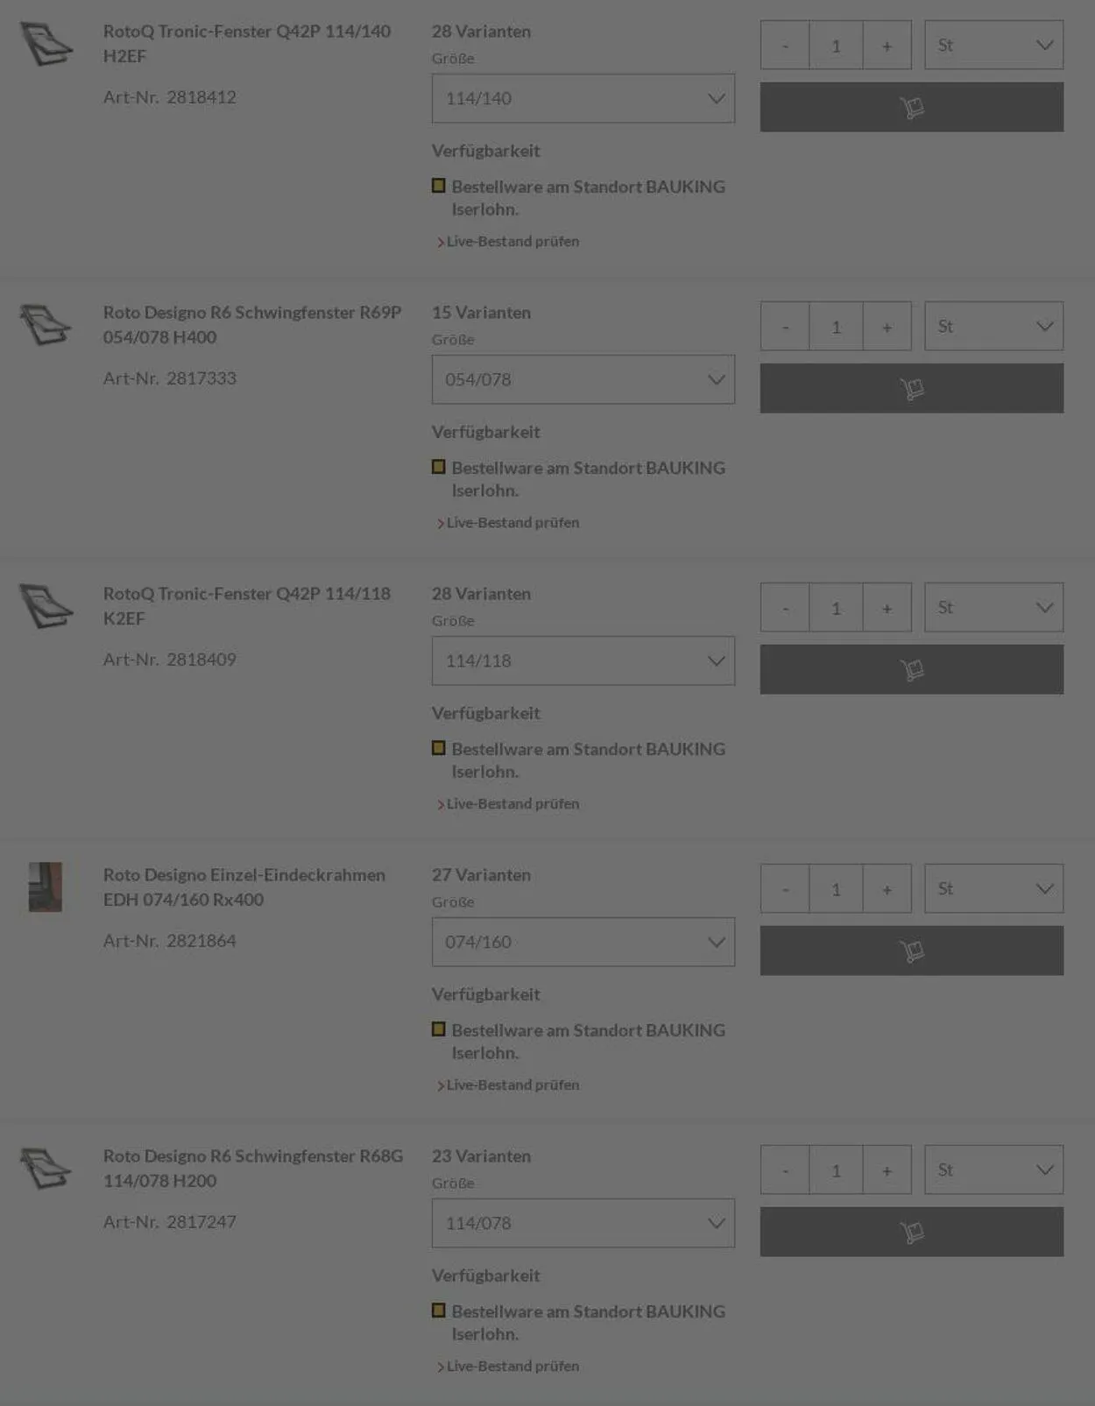Image resolution: width=1095 pixels, height=1406 pixels.
Task: Add RotoQ Q42P 114/118 K2EF to cart
Action: tap(911, 669)
